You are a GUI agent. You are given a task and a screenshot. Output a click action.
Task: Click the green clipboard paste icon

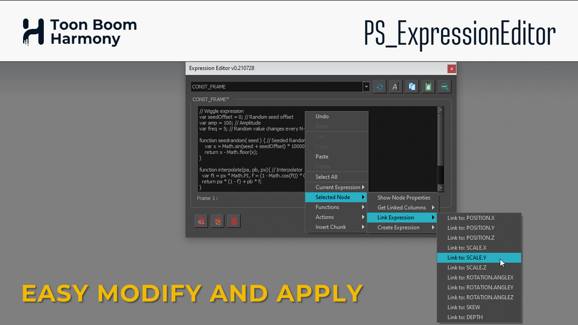[428, 87]
